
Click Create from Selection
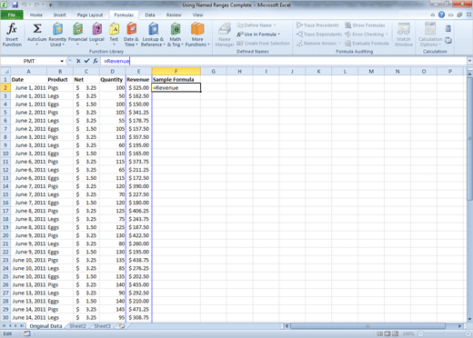point(263,44)
